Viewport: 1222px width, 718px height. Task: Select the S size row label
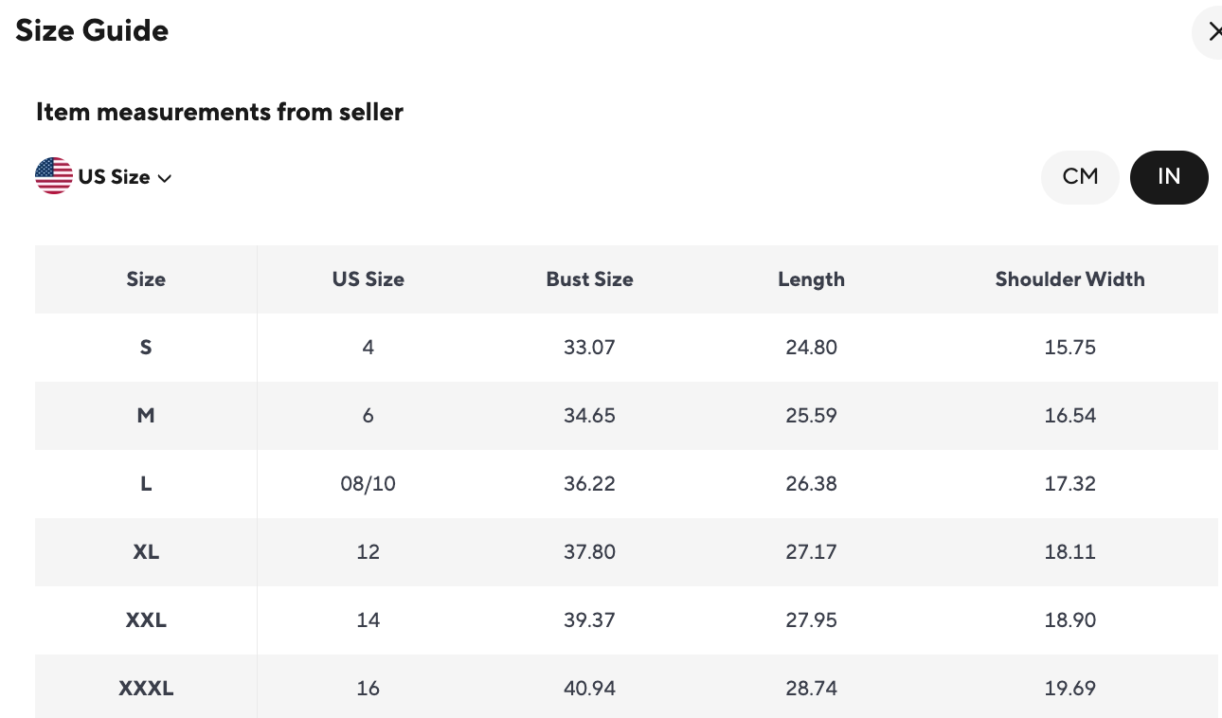pos(146,348)
